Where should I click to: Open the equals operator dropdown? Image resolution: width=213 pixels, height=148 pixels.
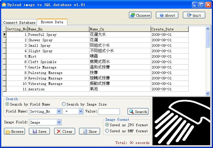81,111
